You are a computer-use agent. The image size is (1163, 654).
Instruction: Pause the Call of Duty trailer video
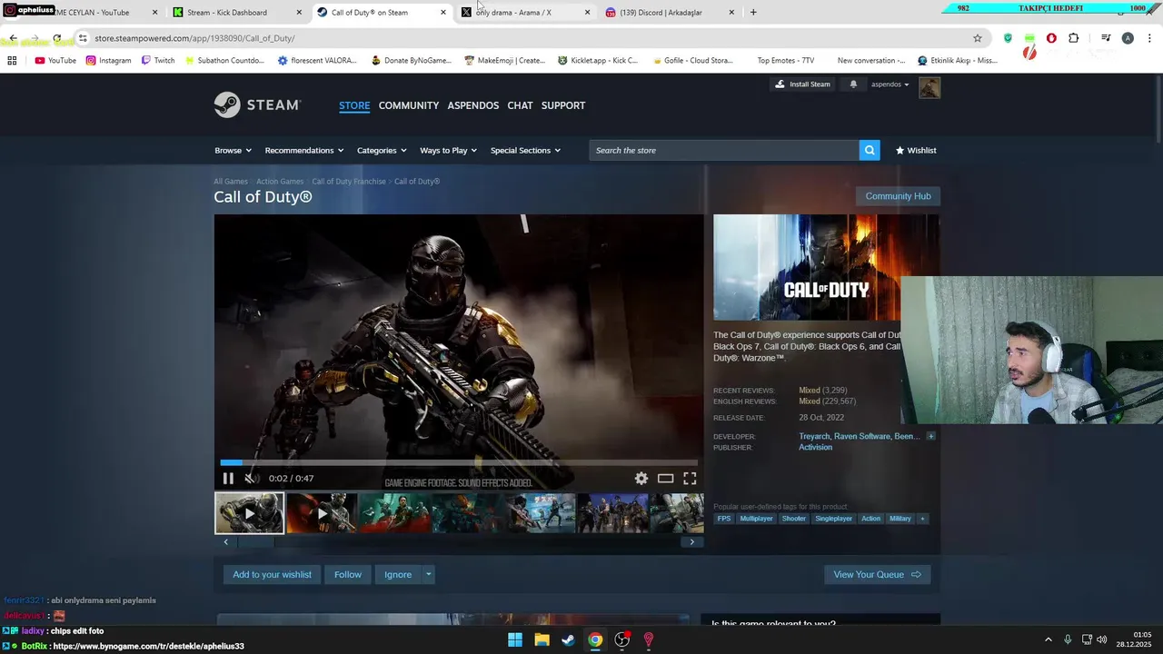[228, 479]
